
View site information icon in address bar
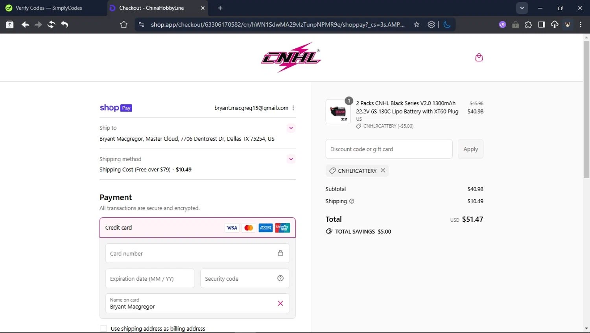142,25
